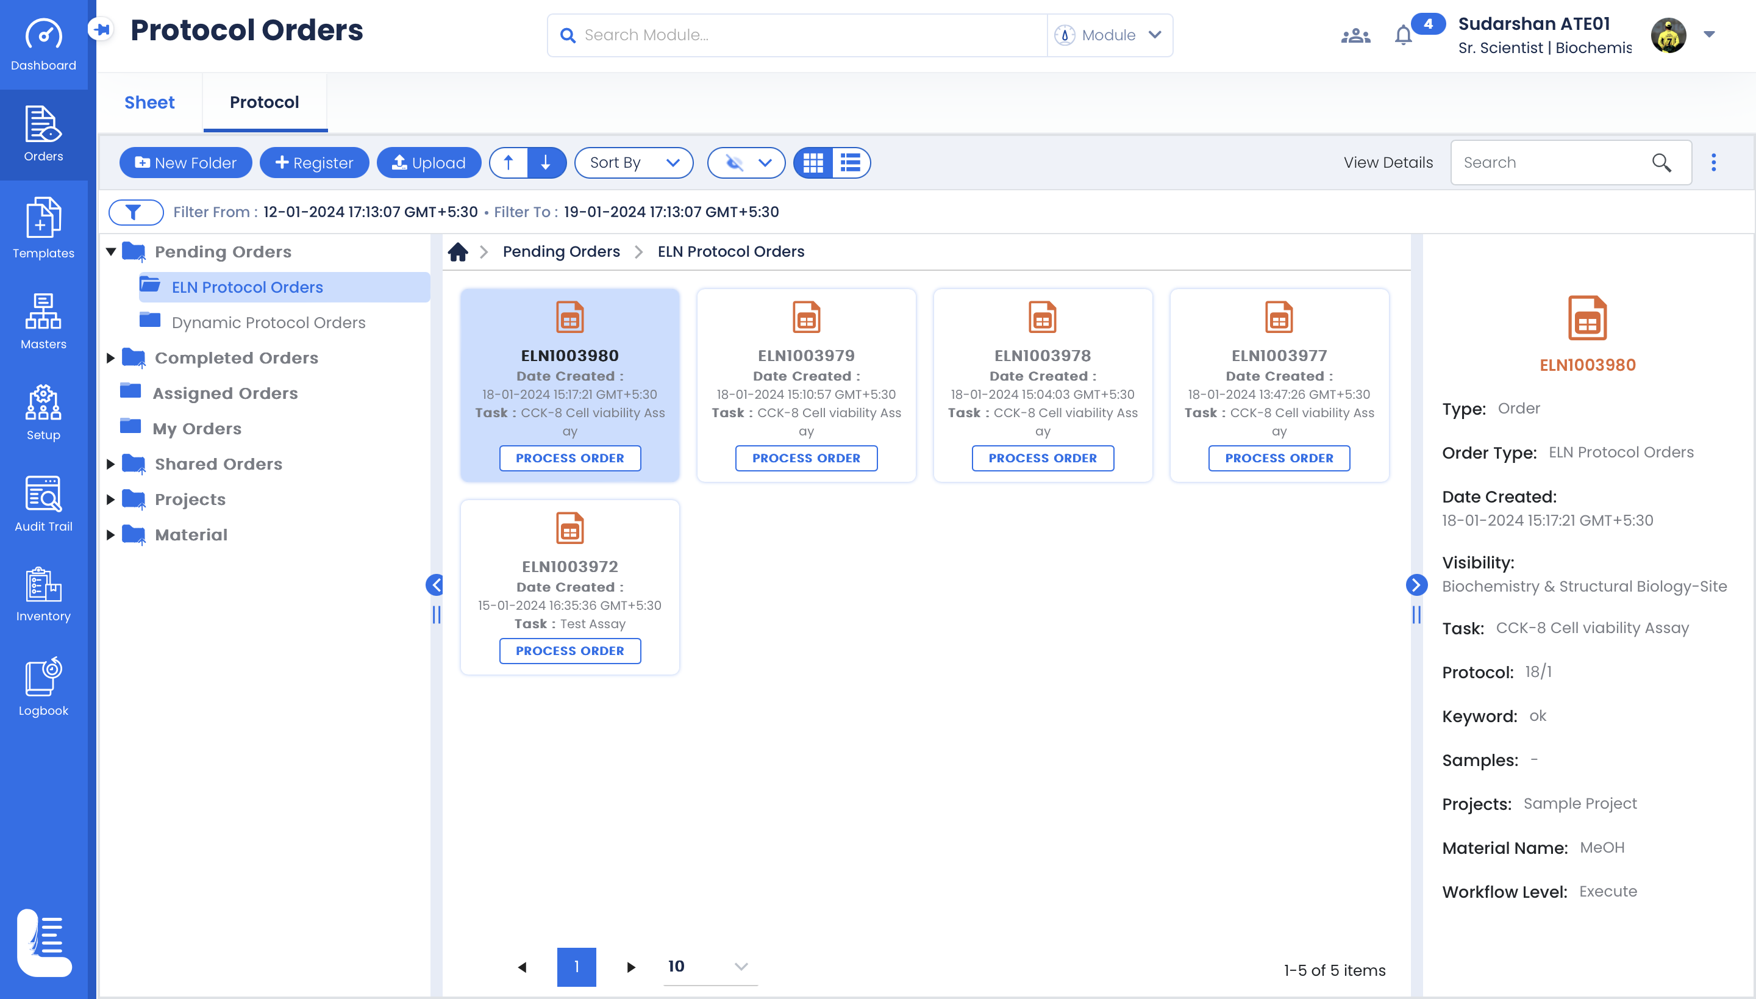Collapse the right details panel arrow
Image resolution: width=1756 pixels, height=999 pixels.
pyautogui.click(x=1416, y=584)
